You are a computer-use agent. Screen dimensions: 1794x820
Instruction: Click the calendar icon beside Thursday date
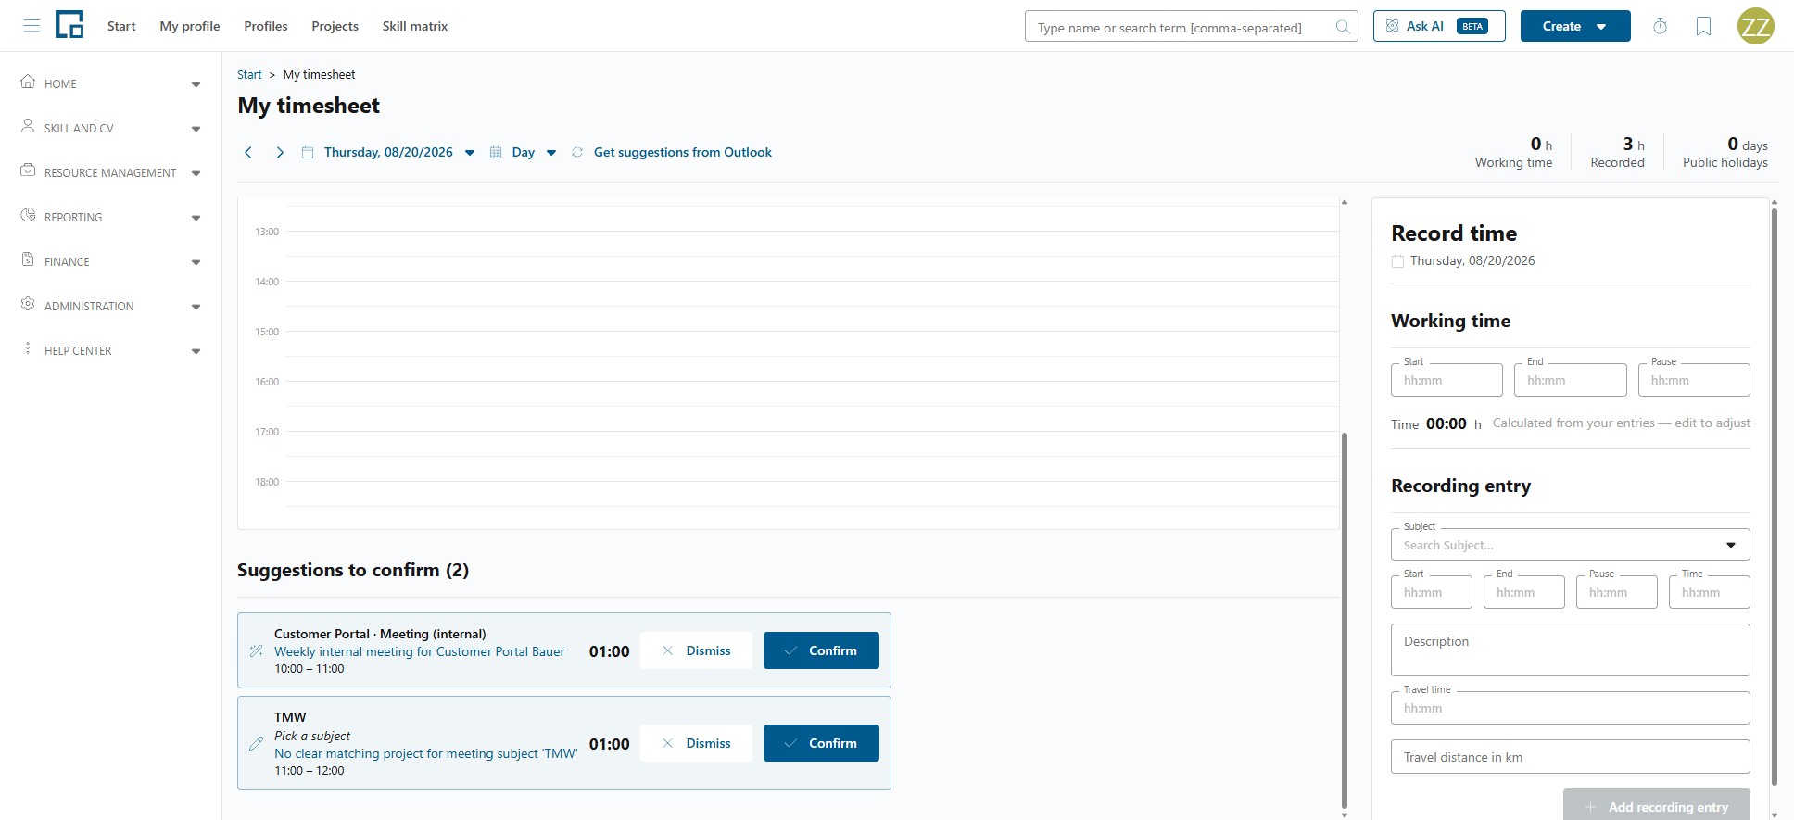[x=308, y=152]
